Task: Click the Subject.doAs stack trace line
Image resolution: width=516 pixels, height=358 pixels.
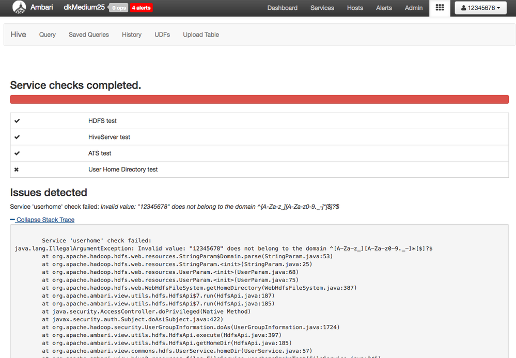Action: click(x=132, y=319)
